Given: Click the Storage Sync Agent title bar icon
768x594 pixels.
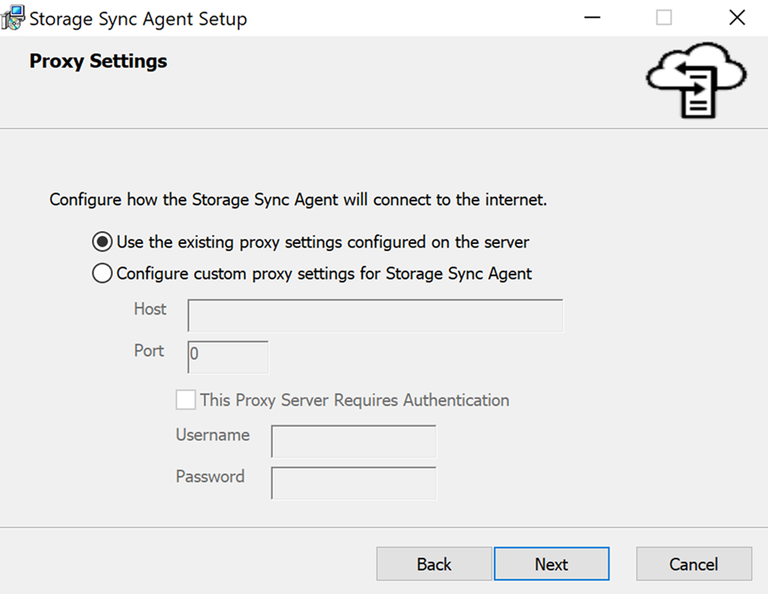Looking at the screenshot, I should pyautogui.click(x=13, y=17).
